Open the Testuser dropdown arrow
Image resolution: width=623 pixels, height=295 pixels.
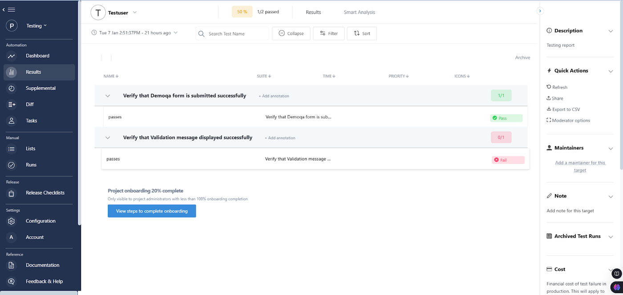pos(134,12)
